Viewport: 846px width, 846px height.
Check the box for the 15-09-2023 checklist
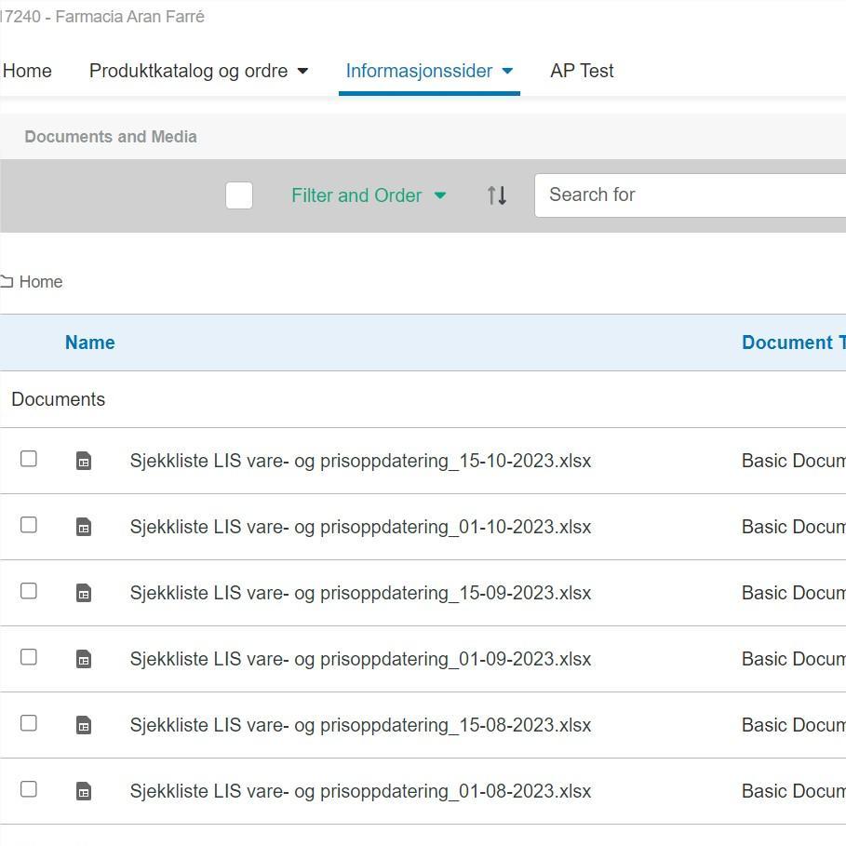tap(29, 591)
